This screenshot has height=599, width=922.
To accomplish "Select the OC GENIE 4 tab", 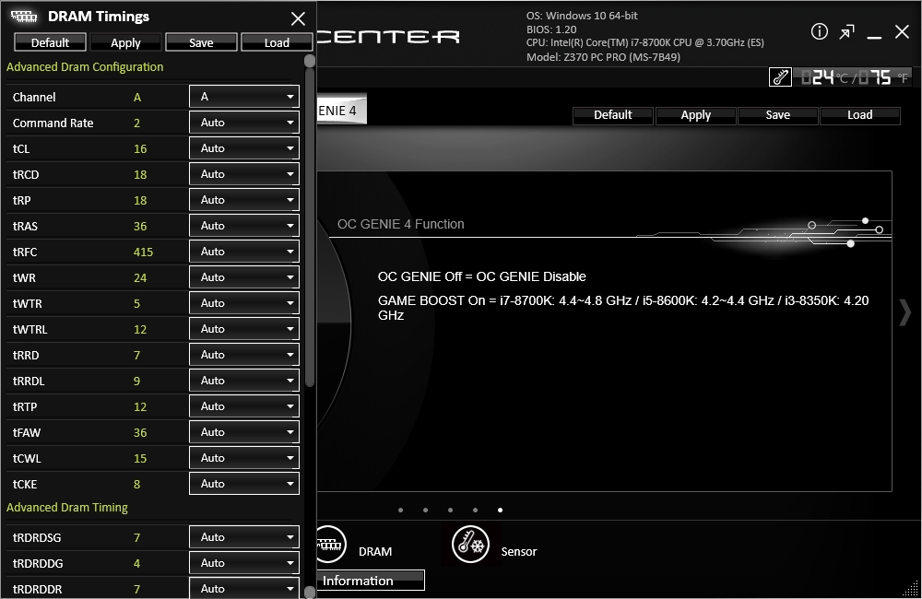I will [x=342, y=111].
